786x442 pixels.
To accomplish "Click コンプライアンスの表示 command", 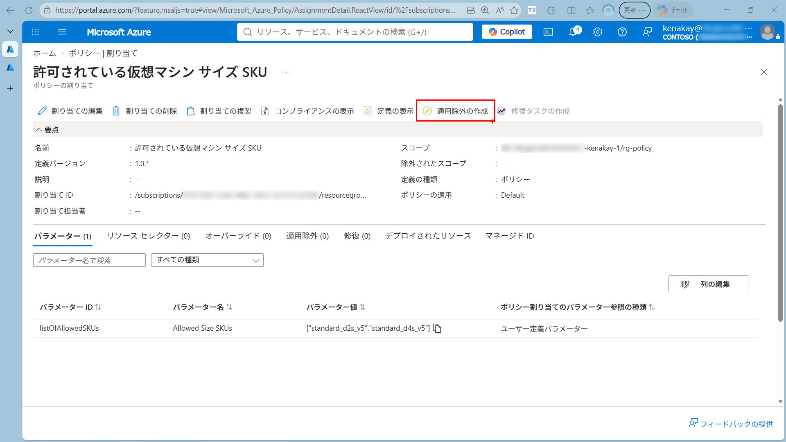I will coord(307,111).
